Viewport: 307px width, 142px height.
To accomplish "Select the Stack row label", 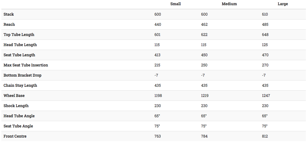I will pyautogui.click(x=9, y=14).
